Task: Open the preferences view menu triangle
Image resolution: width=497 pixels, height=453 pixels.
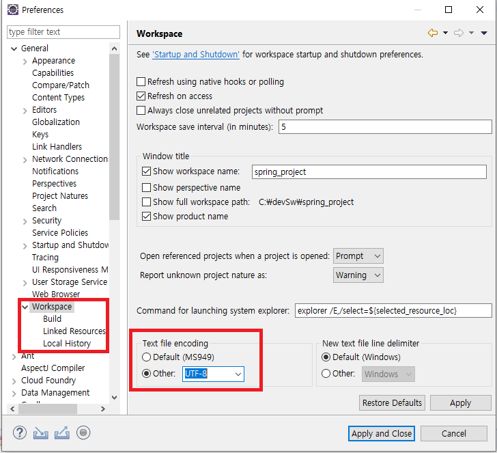Action: (x=483, y=33)
